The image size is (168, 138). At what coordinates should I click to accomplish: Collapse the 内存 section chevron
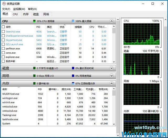pos(111,83)
